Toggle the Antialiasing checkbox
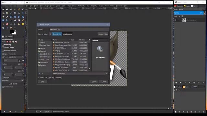 (x=3, y=45)
